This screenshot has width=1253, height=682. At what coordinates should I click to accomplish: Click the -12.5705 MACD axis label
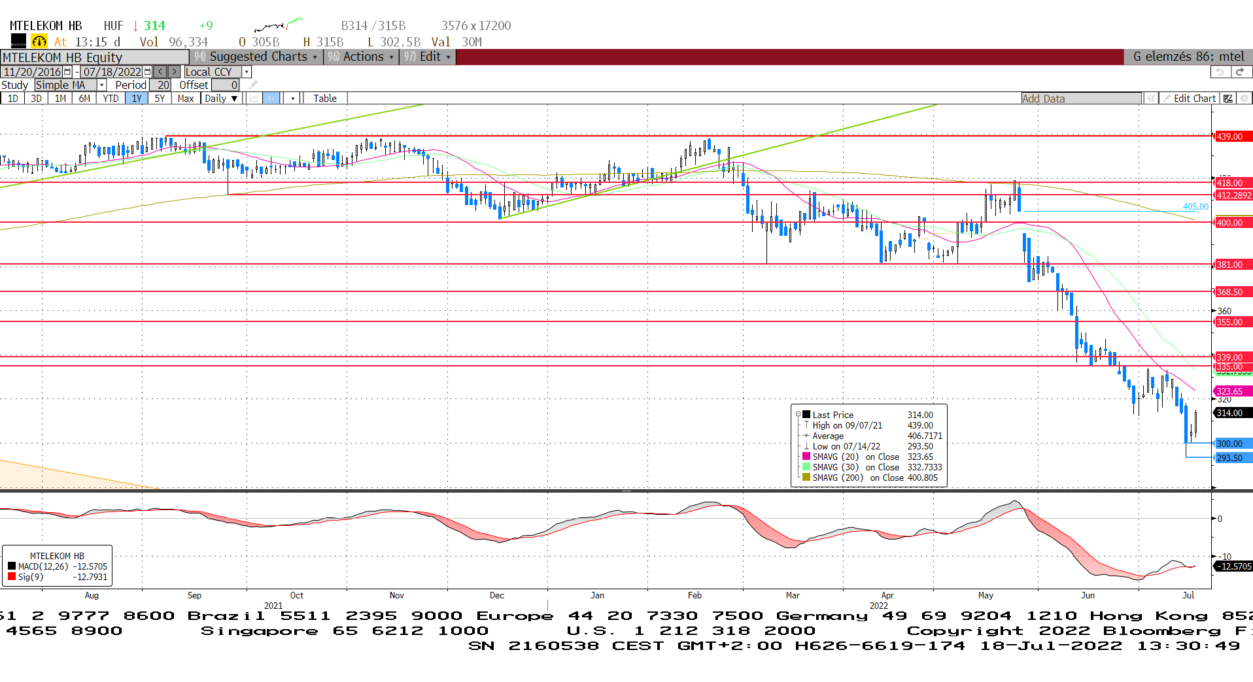click(x=1233, y=566)
